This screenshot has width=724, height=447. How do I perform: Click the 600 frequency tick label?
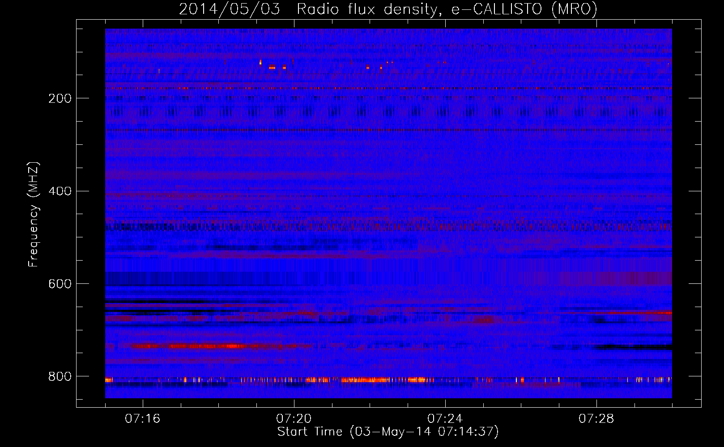coord(60,284)
